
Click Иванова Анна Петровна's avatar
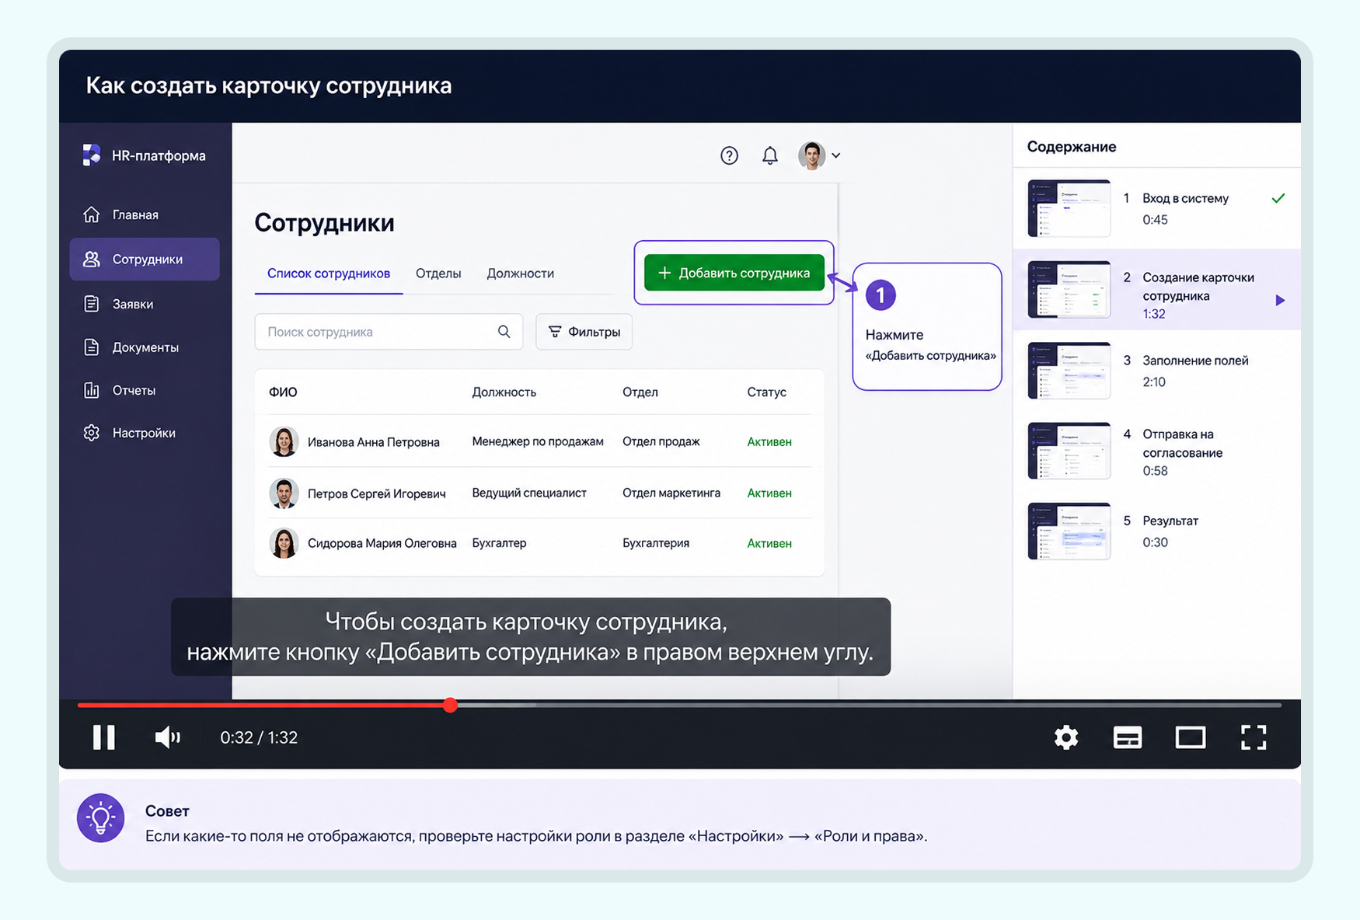(284, 441)
